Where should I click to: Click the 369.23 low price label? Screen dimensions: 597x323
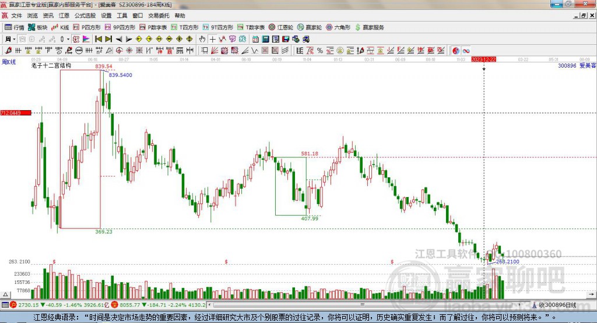click(104, 231)
